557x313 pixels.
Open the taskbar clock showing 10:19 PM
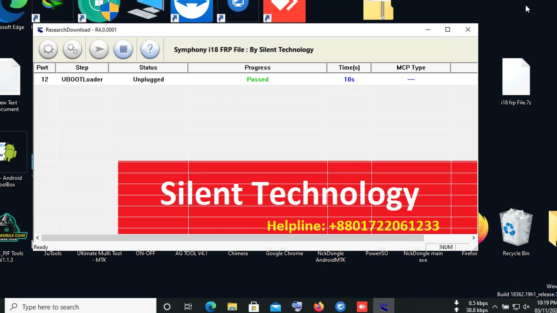click(x=547, y=306)
